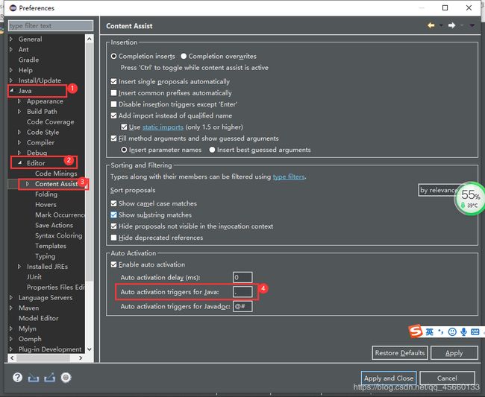Select Templates preference page
The image size is (485, 397).
point(51,246)
